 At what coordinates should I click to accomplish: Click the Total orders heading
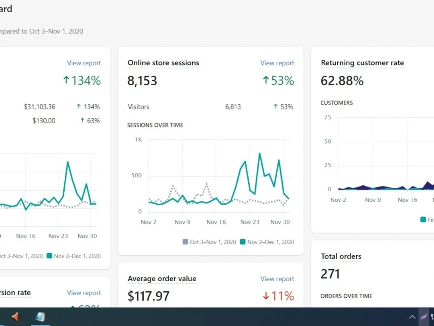[x=341, y=256]
